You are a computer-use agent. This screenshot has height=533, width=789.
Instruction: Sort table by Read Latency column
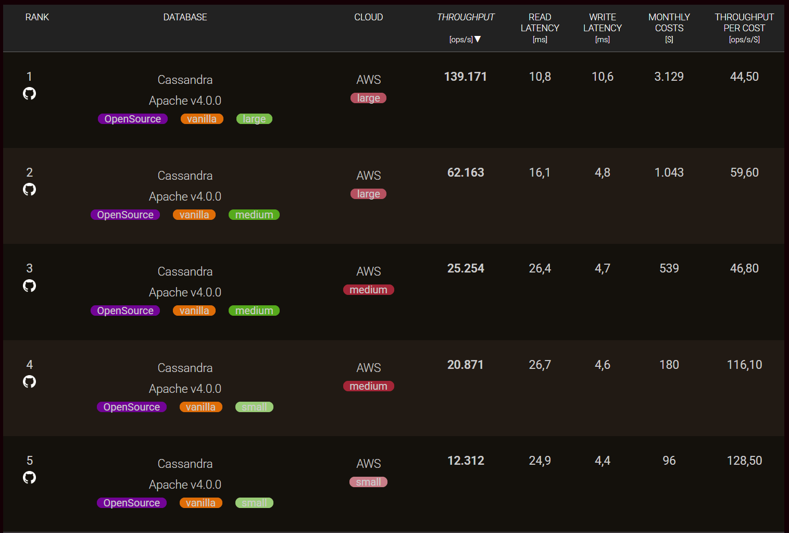pos(540,28)
